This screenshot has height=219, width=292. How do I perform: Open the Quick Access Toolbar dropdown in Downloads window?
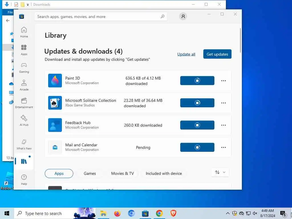[x=28, y=5]
